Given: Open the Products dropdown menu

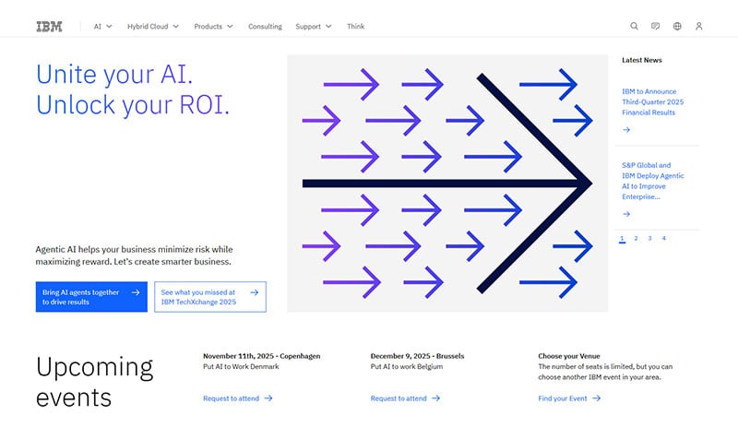Looking at the screenshot, I should pos(213,27).
